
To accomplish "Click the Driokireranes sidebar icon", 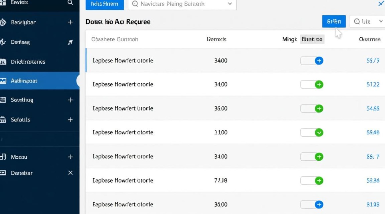I will [3, 62].
